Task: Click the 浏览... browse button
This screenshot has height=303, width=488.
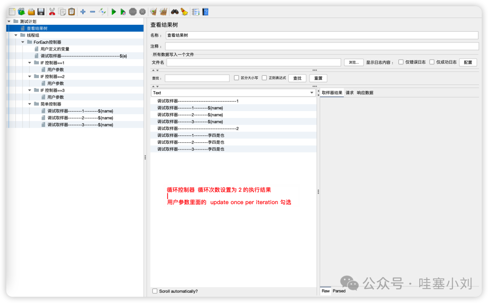Action: (x=354, y=62)
